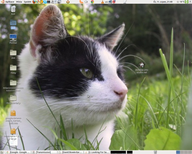Launch Google Chrome from the panel
This screenshot has height=154, width=192.
tap(92, 2)
